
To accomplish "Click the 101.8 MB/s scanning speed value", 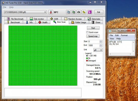I will coord(95,74).
